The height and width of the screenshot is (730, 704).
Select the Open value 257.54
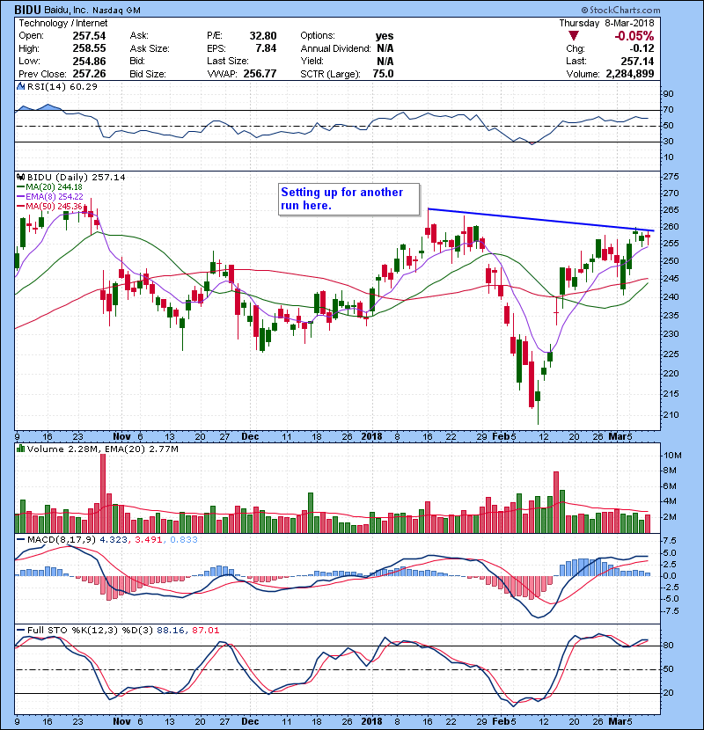click(89, 36)
